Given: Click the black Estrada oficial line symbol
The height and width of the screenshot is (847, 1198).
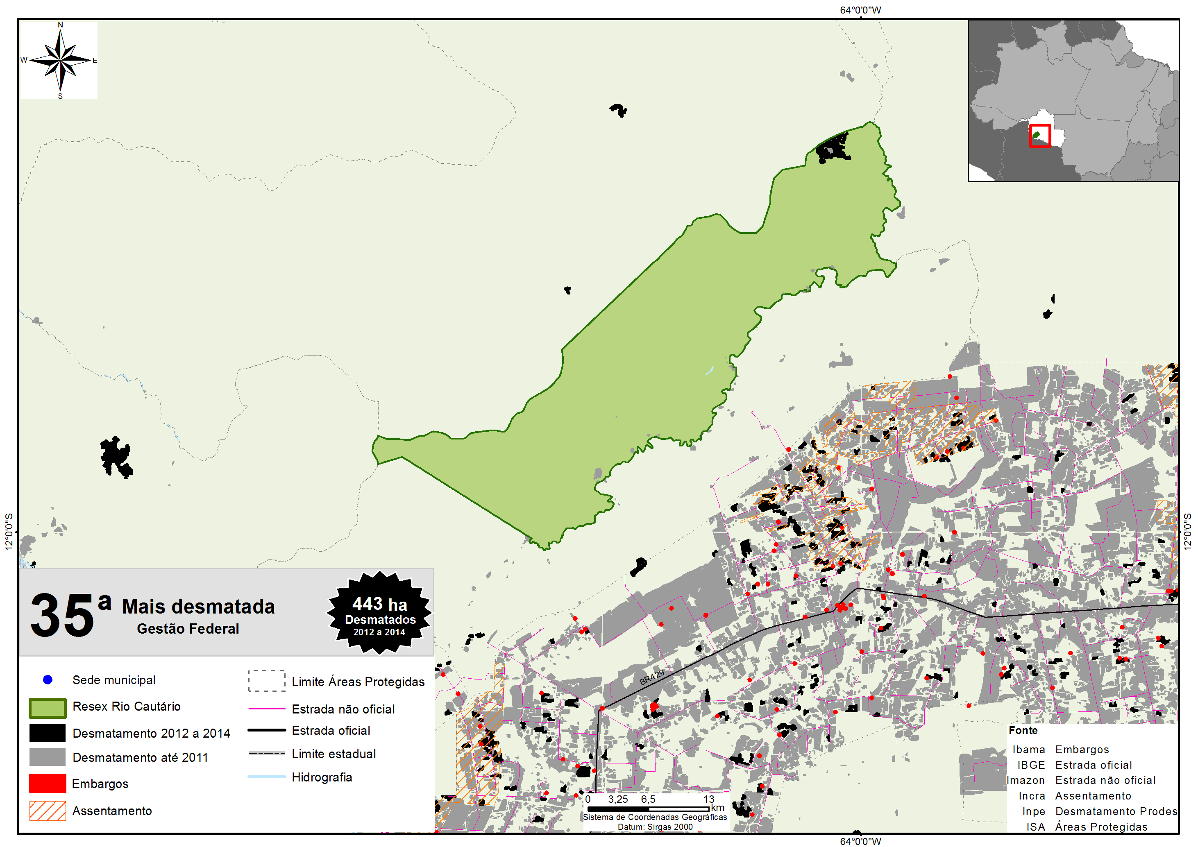Looking at the screenshot, I should point(267,730).
